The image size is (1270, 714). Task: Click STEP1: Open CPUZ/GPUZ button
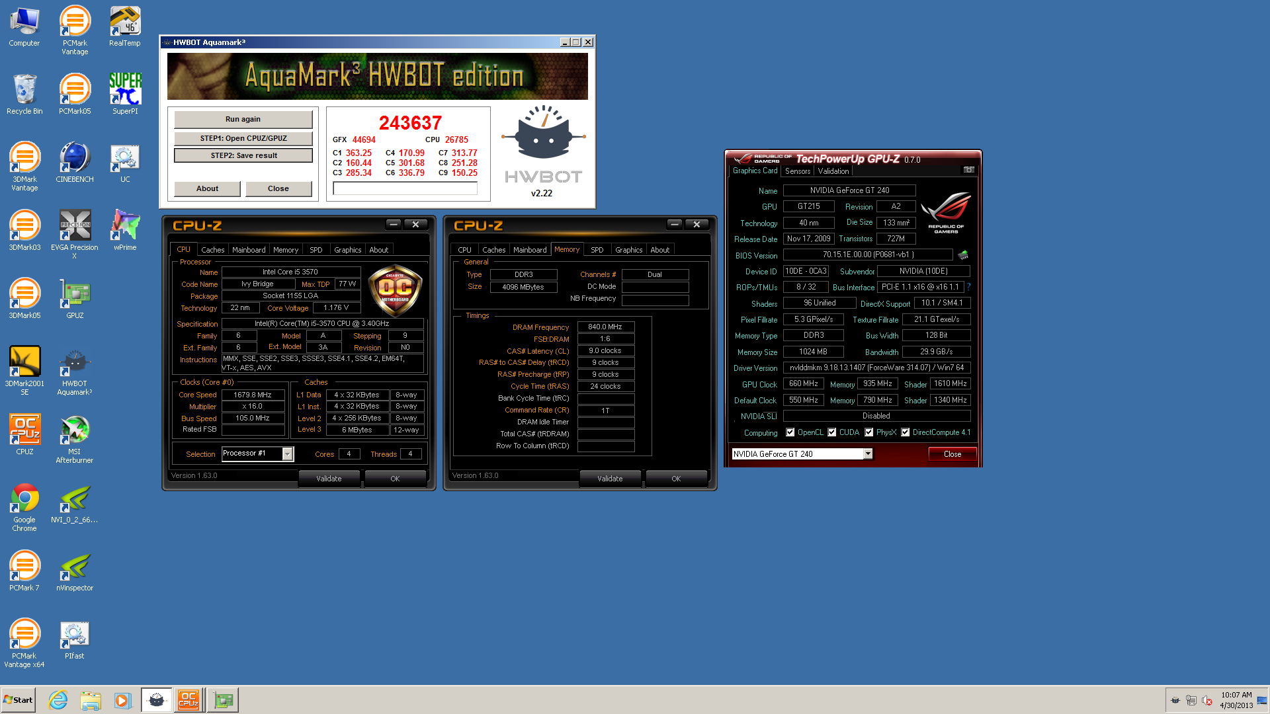pos(243,139)
